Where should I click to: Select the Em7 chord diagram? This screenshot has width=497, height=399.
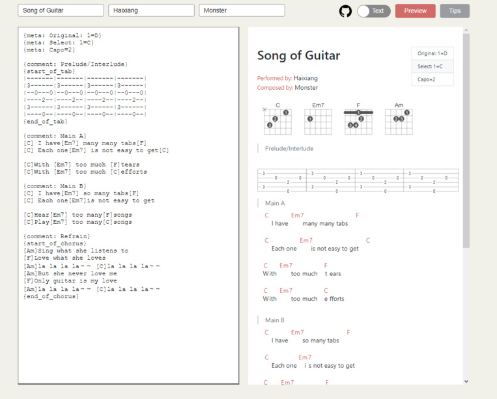click(x=318, y=120)
